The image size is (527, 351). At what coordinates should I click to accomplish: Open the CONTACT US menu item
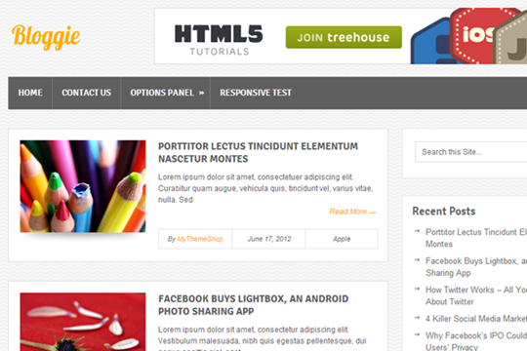point(87,93)
